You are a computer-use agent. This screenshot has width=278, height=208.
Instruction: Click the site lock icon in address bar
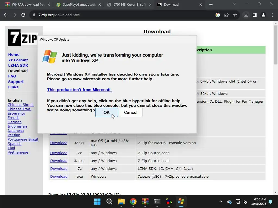click(34, 15)
